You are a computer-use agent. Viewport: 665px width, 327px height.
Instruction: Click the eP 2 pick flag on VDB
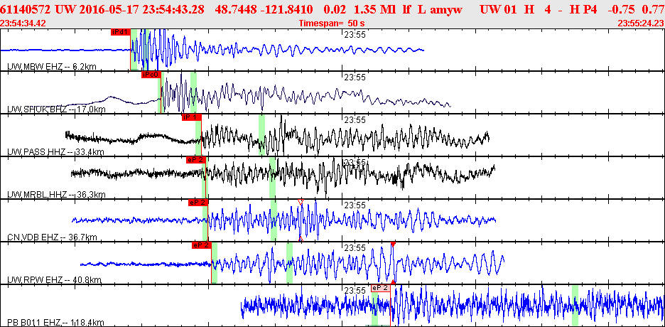point(198,203)
